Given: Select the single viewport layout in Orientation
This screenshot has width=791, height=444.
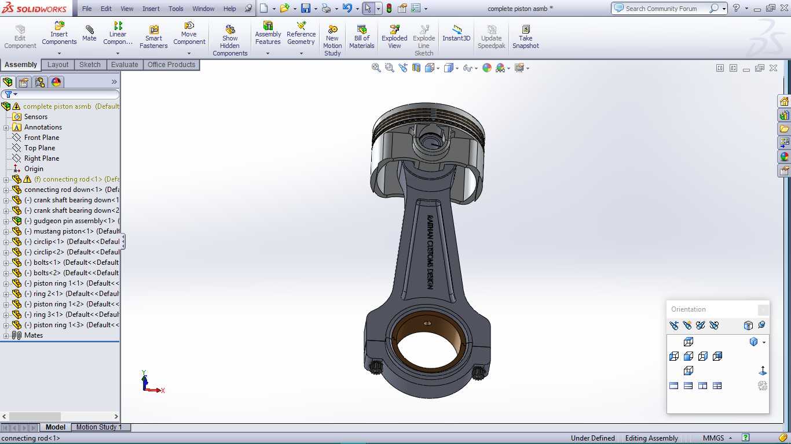Looking at the screenshot, I should (x=674, y=386).
